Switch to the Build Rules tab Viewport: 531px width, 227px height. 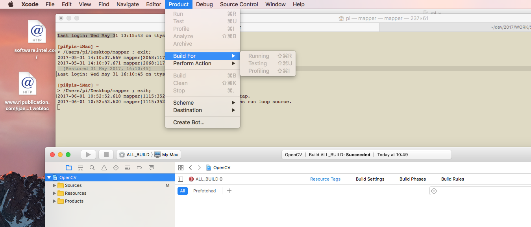point(453,179)
